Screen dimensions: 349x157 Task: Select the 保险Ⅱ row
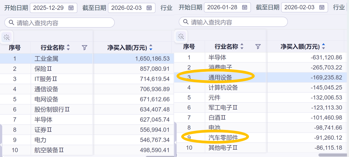tap(87, 69)
